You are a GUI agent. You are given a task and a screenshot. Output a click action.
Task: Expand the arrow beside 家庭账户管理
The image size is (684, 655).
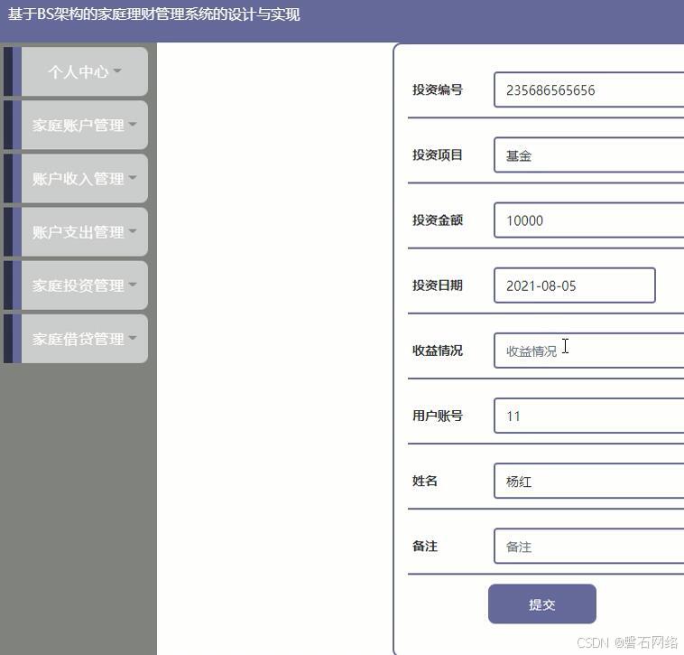click(133, 124)
